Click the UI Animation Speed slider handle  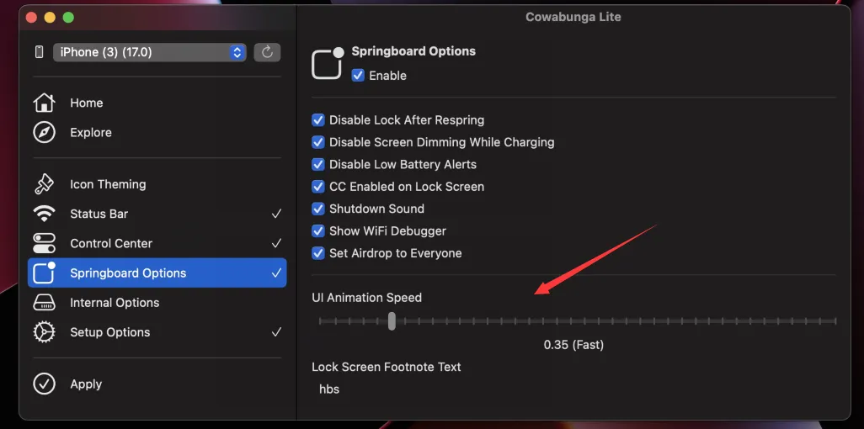(392, 321)
